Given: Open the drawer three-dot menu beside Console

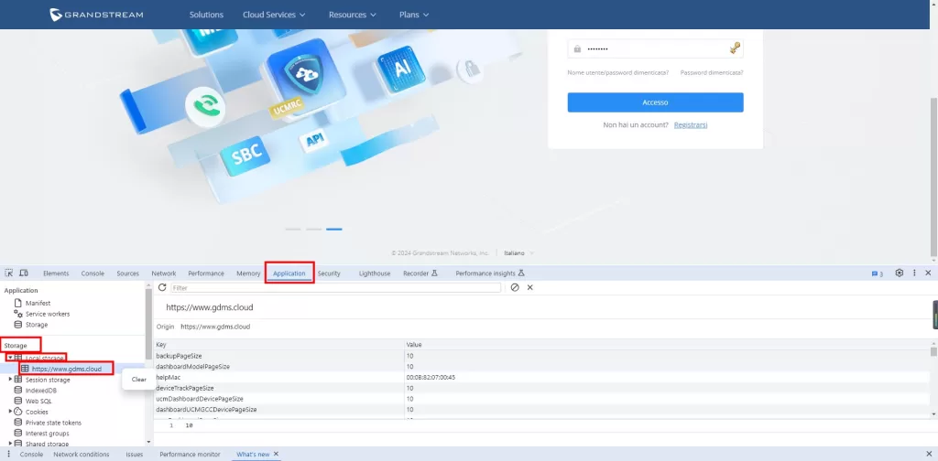Looking at the screenshot, I should [8, 455].
